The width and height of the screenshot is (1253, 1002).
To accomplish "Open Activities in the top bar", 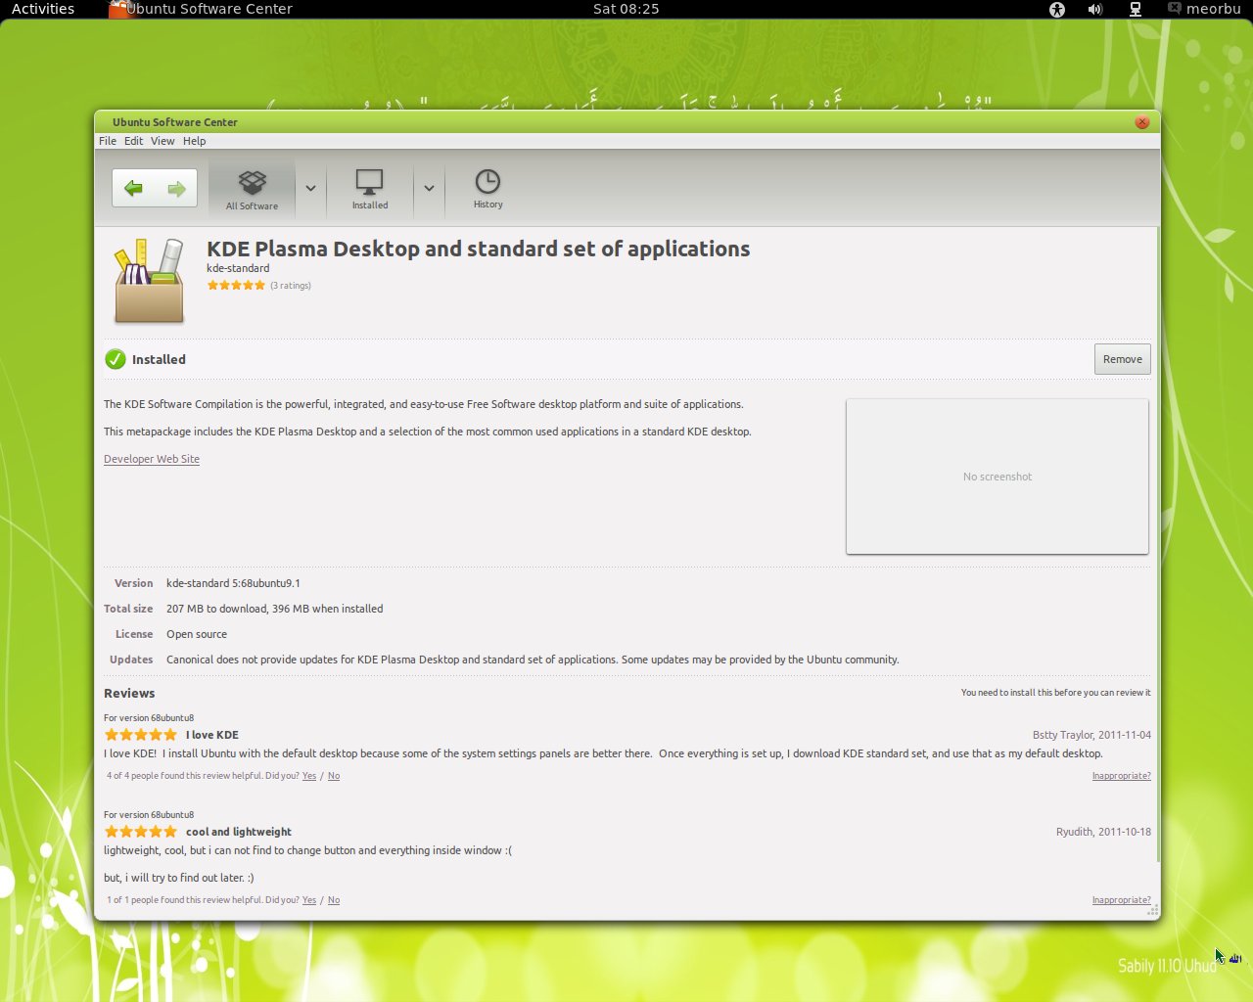I will coord(42,9).
